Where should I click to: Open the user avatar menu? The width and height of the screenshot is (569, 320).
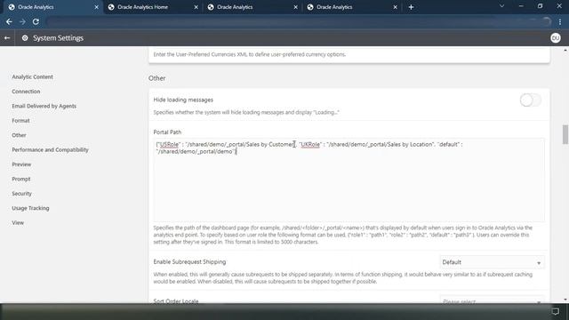tap(555, 37)
